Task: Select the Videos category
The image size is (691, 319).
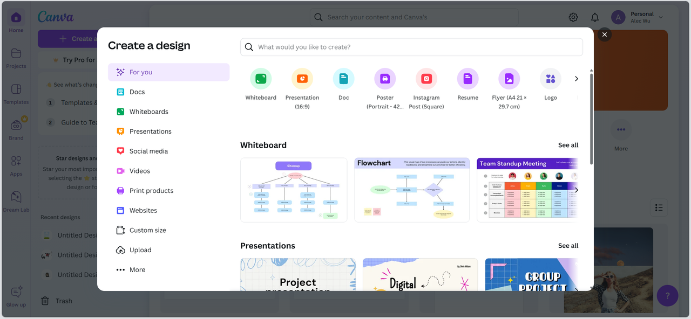Action: (x=168, y=171)
